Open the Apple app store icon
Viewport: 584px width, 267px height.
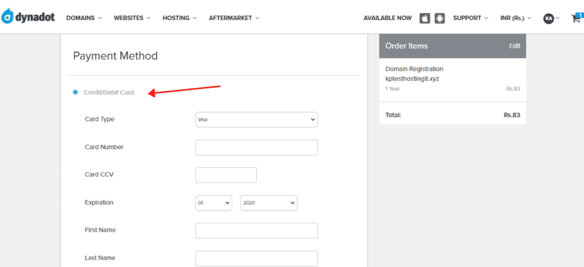coord(424,18)
